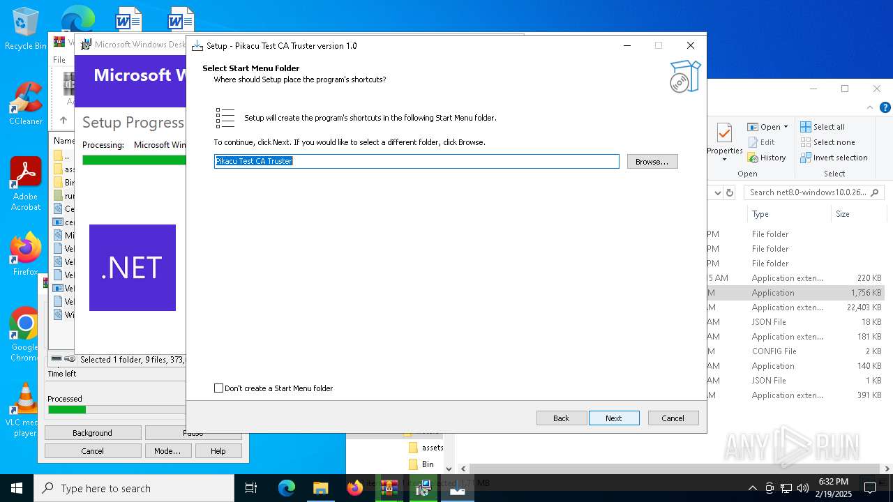Click Invert selection in Explorer ribbon
The image size is (893, 502).
coord(834,158)
